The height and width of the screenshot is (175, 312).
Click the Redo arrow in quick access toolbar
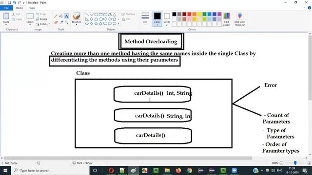pyautogui.click(x=19, y=2)
